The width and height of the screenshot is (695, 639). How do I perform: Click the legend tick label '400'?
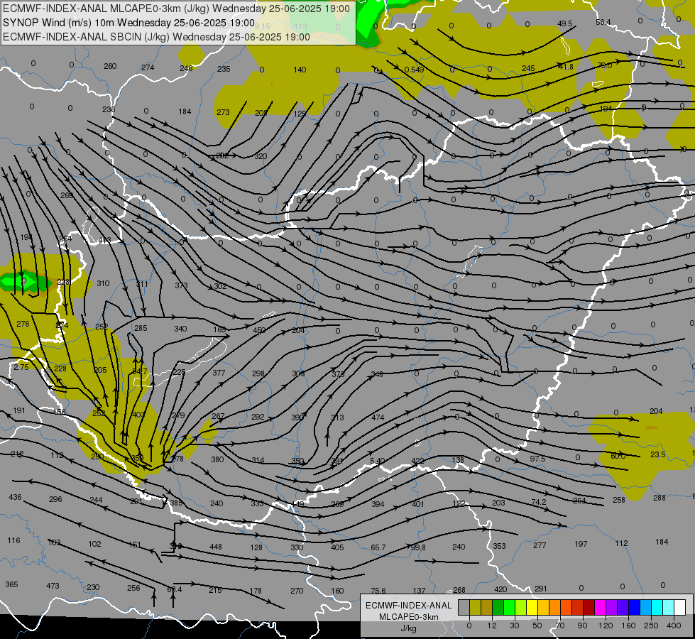click(x=674, y=626)
